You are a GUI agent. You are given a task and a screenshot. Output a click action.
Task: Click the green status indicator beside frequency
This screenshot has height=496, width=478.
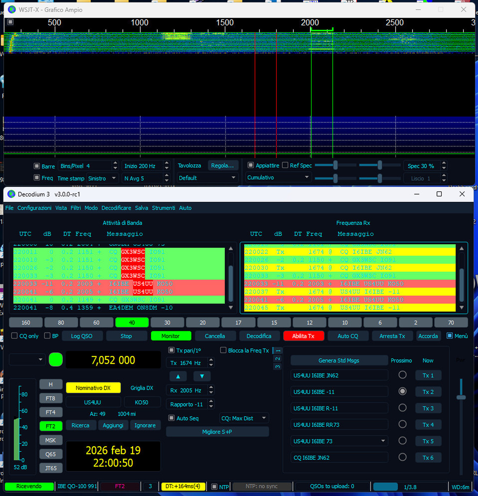(x=56, y=359)
